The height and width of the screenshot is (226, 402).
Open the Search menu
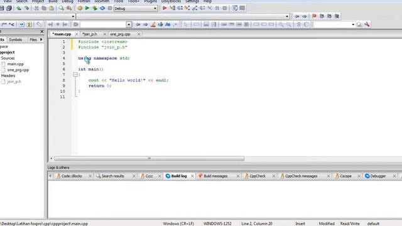click(x=22, y=1)
